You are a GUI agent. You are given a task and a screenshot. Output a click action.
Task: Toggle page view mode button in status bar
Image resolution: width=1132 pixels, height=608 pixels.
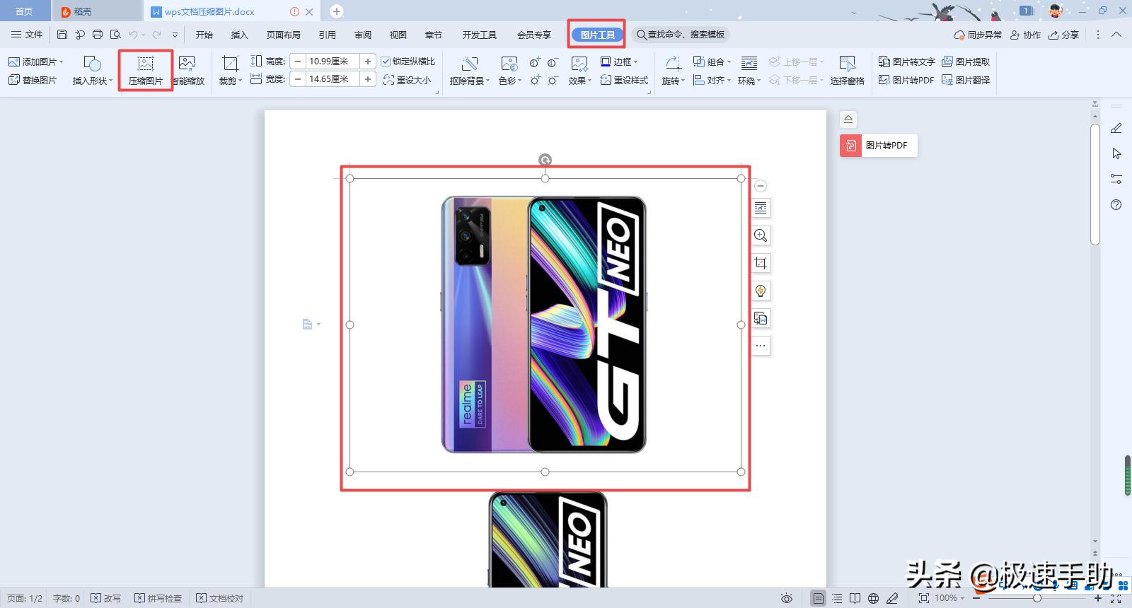(x=818, y=598)
